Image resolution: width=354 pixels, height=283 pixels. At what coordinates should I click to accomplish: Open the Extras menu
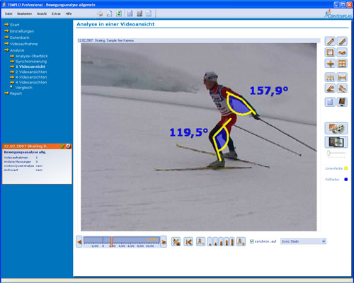(x=56, y=13)
